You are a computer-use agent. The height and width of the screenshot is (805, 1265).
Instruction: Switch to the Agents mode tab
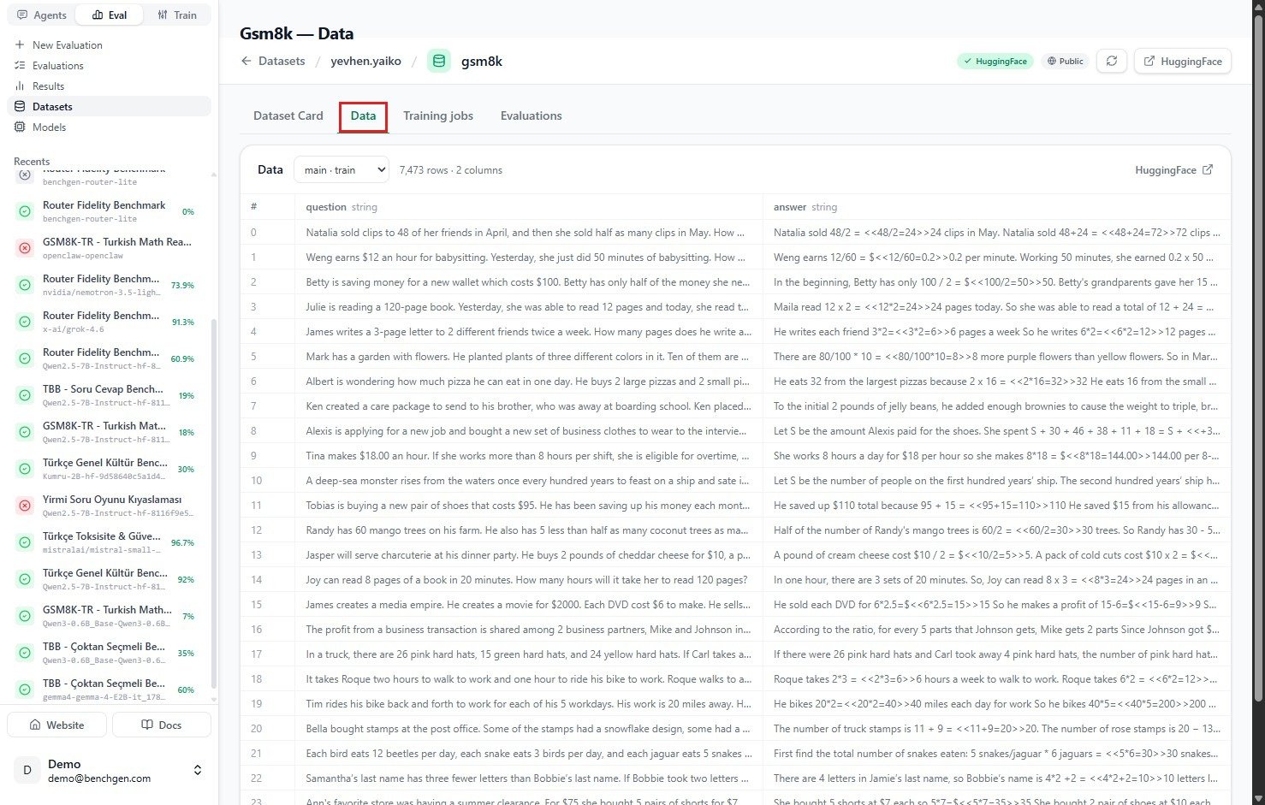[x=42, y=15]
